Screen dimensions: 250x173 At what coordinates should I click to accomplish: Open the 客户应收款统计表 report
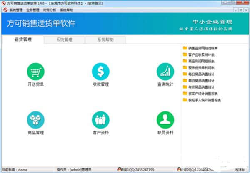point(201,54)
